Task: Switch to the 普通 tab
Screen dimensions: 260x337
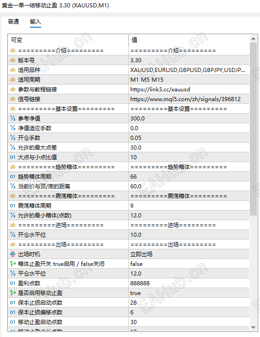Action: click(13, 22)
